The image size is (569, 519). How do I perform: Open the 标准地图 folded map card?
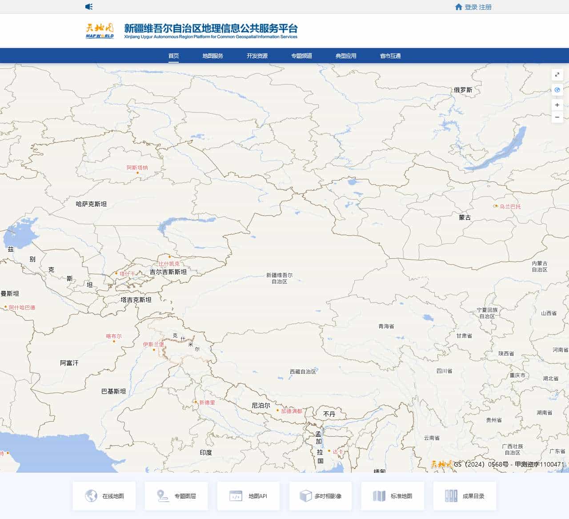(392, 496)
